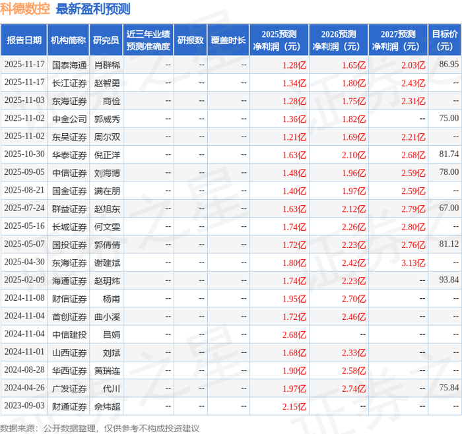Screen dimensions: 462x434
Task: Select the 中信证券 institution cell
Action: 69,173
